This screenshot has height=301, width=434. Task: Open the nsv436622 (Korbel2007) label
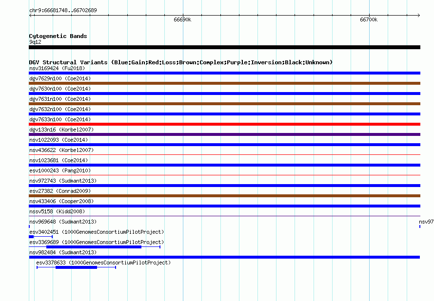tap(61, 150)
